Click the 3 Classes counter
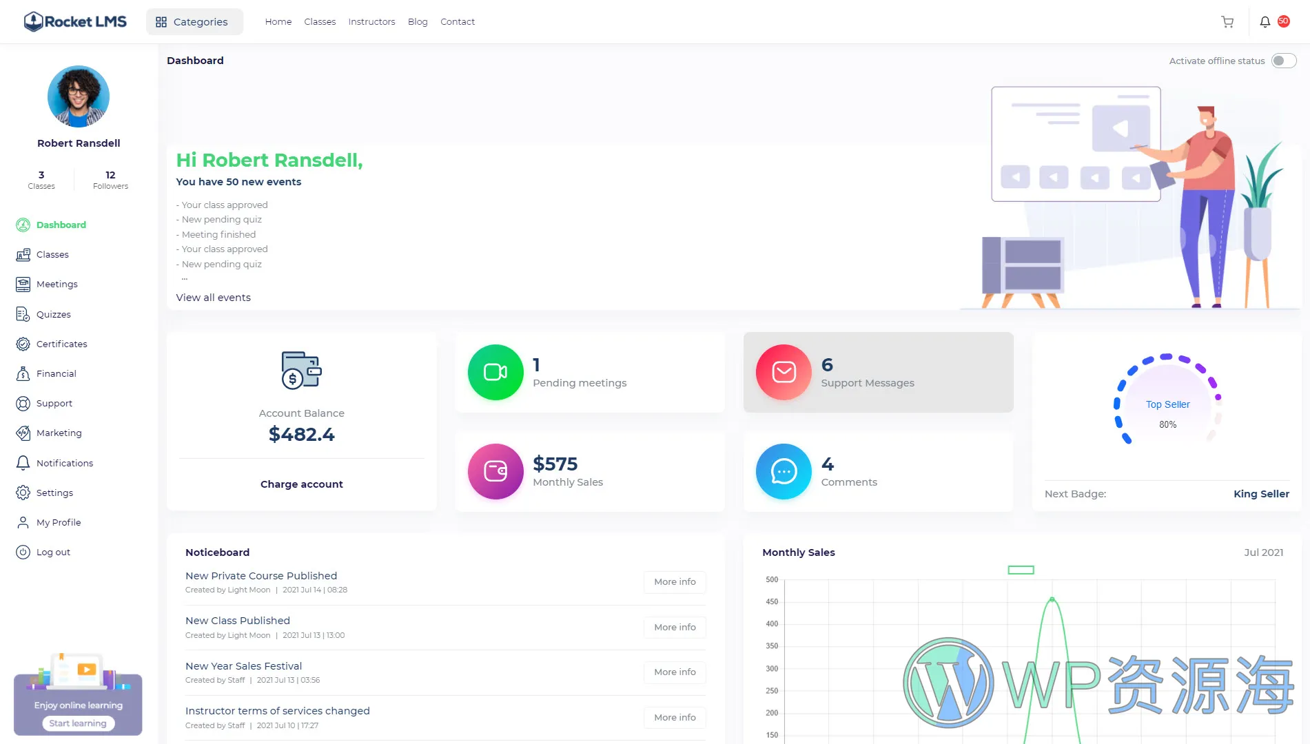This screenshot has width=1310, height=744. tap(41, 180)
